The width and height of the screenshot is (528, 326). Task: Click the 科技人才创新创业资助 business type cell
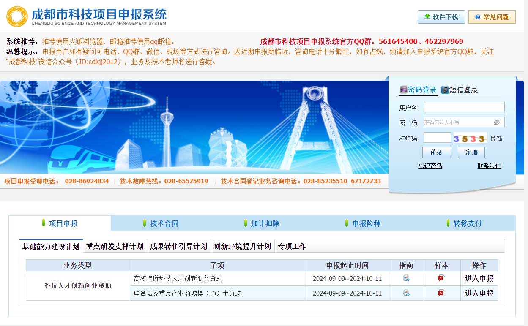coord(78,286)
